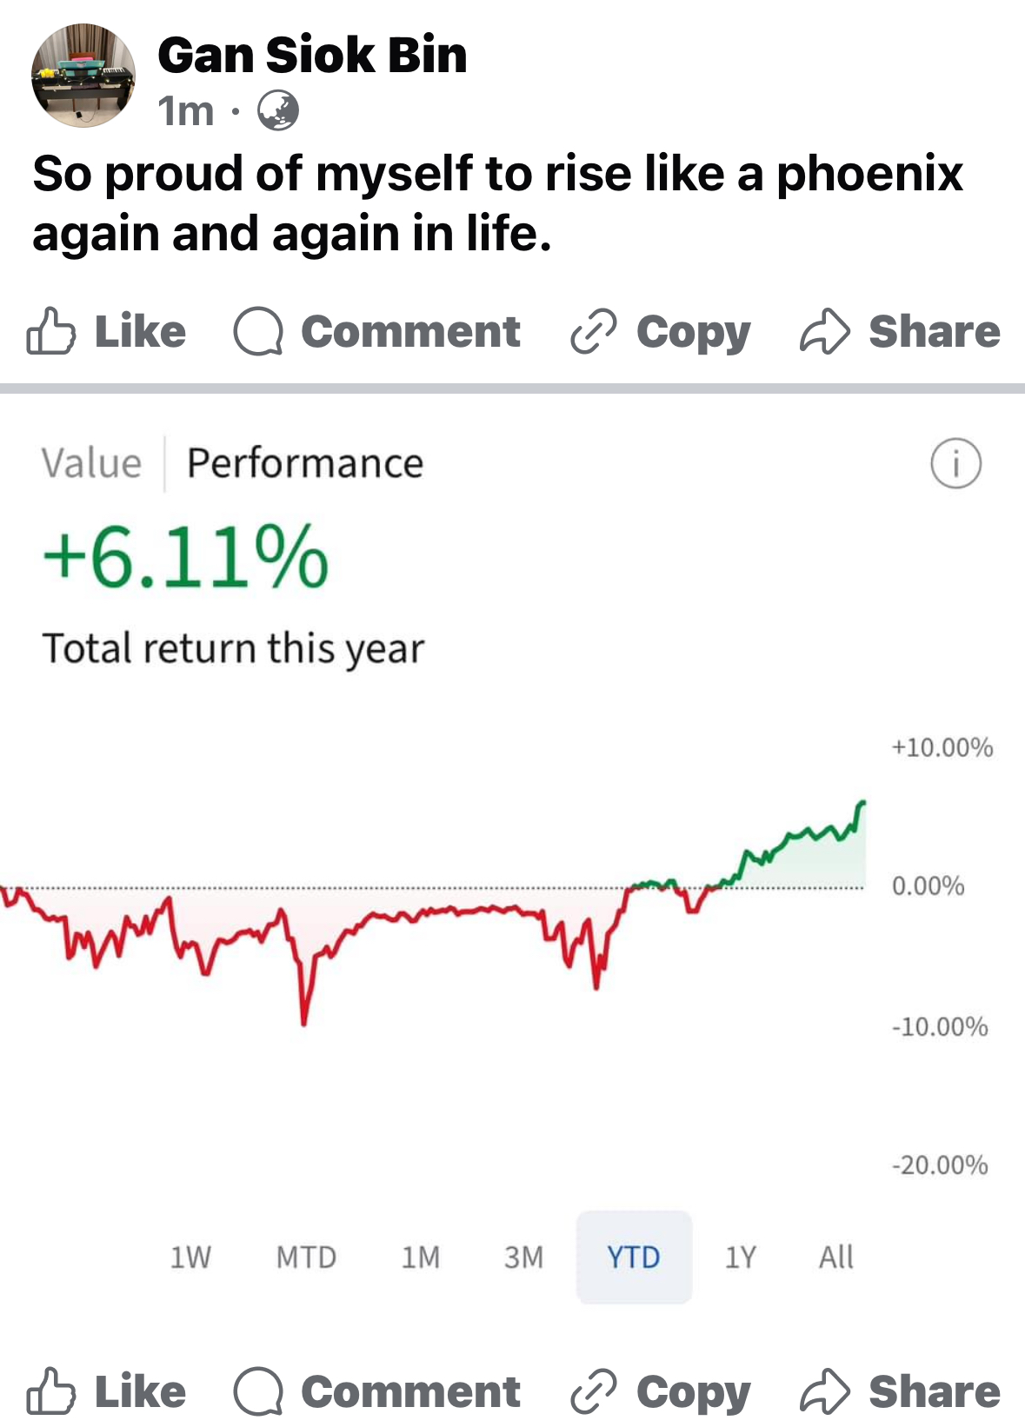Open comments via top speech bubble icon

258,331
